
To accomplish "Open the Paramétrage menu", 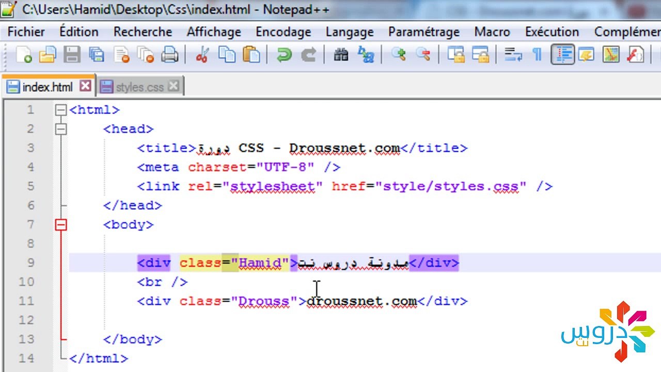I will pyautogui.click(x=424, y=32).
